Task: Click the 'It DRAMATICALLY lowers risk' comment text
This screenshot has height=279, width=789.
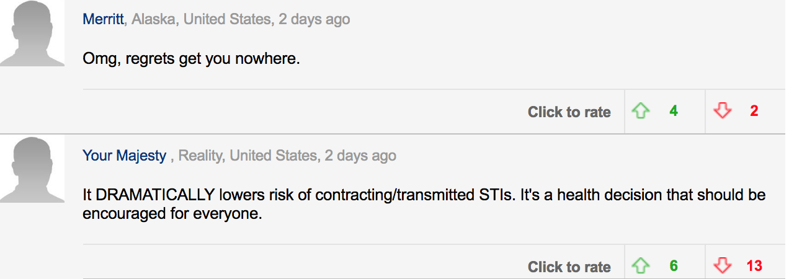Action: [424, 205]
